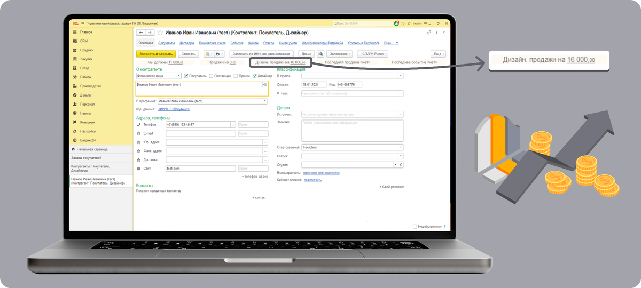This screenshot has height=288, width=641.
Task: Toggle the Поставщик checkbox
Action: point(210,76)
